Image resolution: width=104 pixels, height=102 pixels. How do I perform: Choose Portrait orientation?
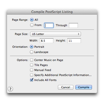pyautogui.click(x=32, y=47)
